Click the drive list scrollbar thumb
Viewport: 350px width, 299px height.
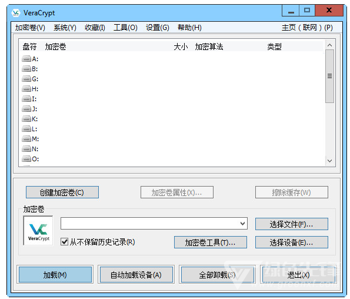(329, 76)
